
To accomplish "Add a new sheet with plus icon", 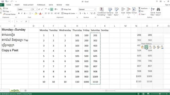I will (x=25, y=91).
